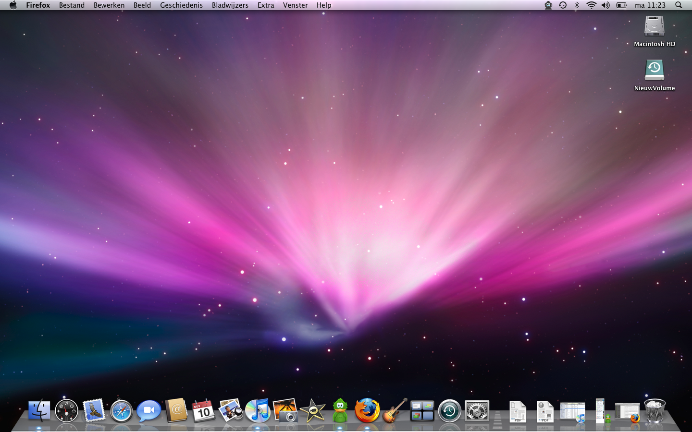
Task: Open the Bewerken menu
Action: pos(109,5)
